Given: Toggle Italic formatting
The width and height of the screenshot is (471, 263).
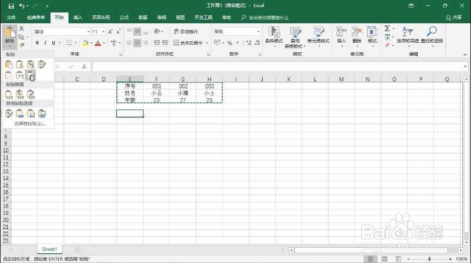Looking at the screenshot, I should click(45, 43).
